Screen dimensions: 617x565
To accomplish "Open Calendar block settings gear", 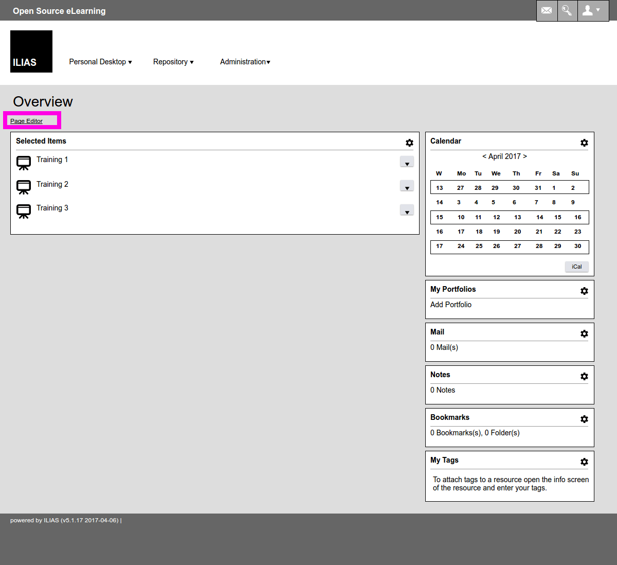I will 584,143.
